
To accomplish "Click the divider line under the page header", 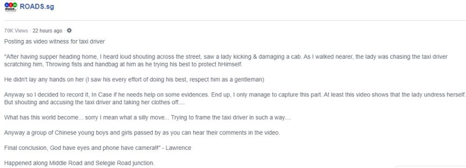I will (x=235, y=20).
